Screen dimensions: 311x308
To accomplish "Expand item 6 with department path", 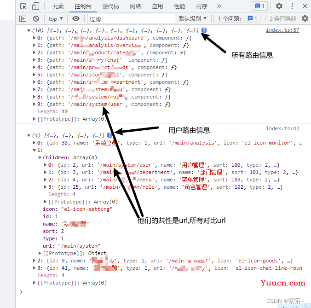I will pyautogui.click(x=35, y=82).
